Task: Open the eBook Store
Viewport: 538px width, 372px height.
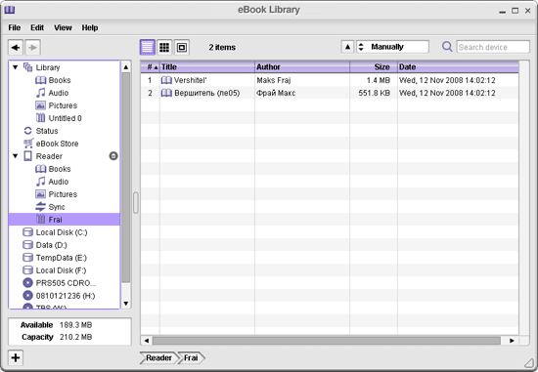Action: pos(51,144)
